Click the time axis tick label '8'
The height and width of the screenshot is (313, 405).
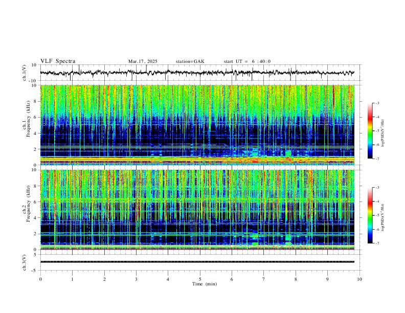(296, 279)
